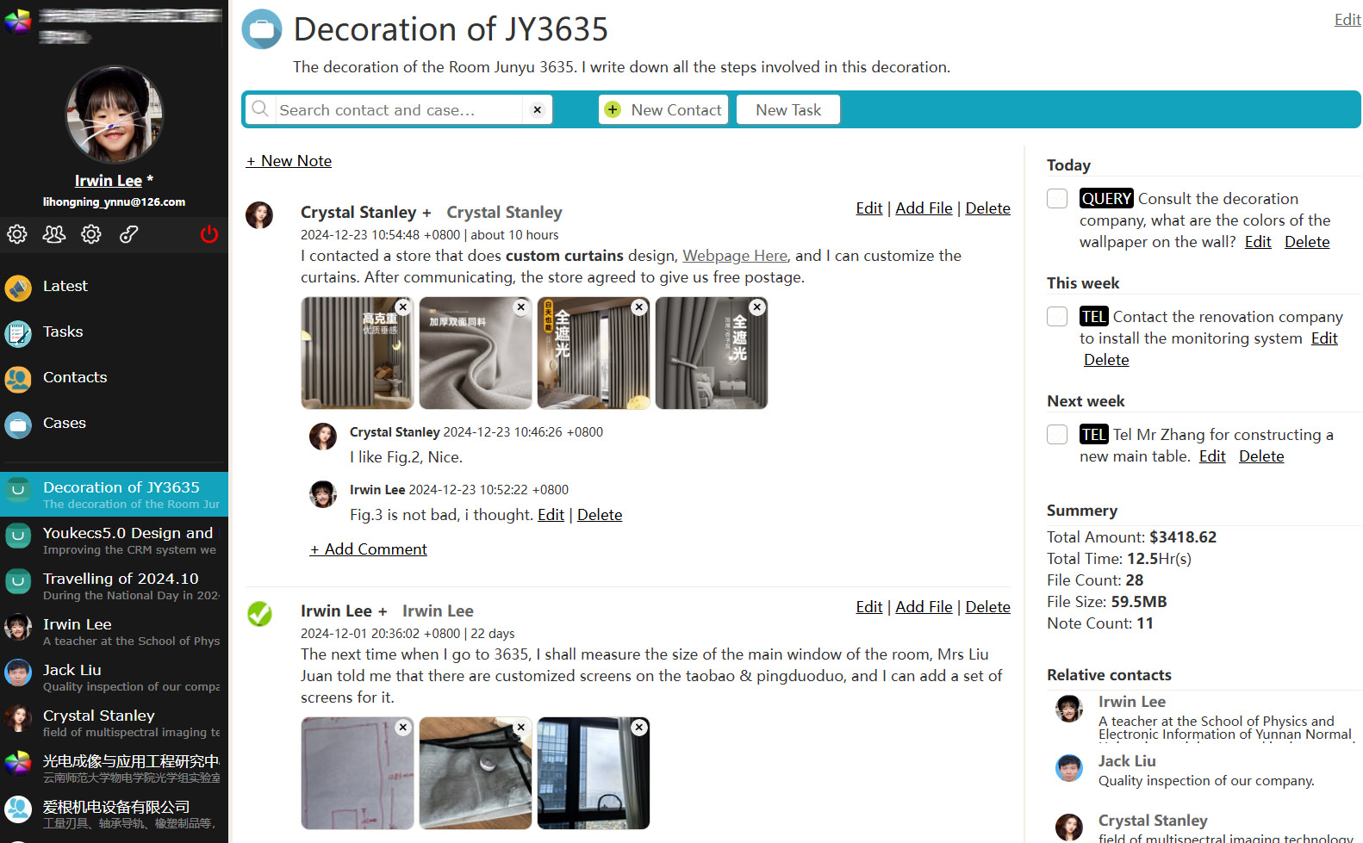Remove the first curtain image thumbnail
The image size is (1363, 843).
click(x=402, y=307)
